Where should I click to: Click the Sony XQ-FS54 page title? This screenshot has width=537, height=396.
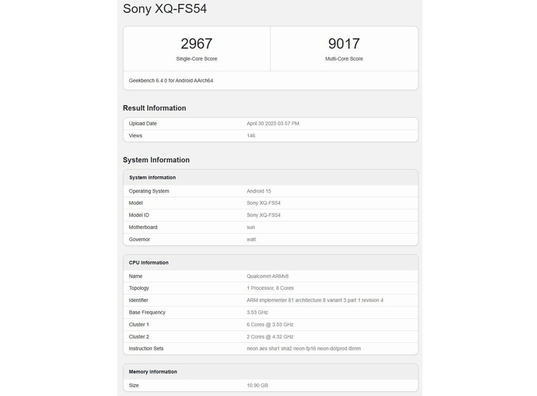click(165, 9)
